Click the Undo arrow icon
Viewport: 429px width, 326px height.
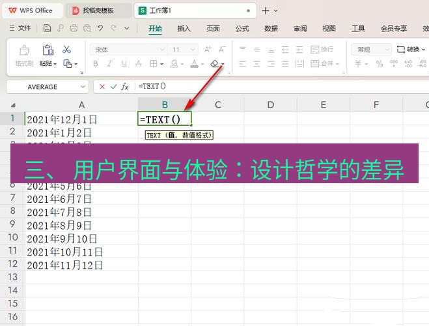coord(100,28)
